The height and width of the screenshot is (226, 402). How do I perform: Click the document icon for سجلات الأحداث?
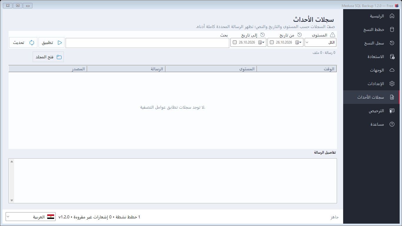(392, 97)
